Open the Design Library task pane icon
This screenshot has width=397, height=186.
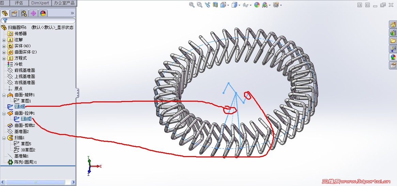click(x=393, y=33)
